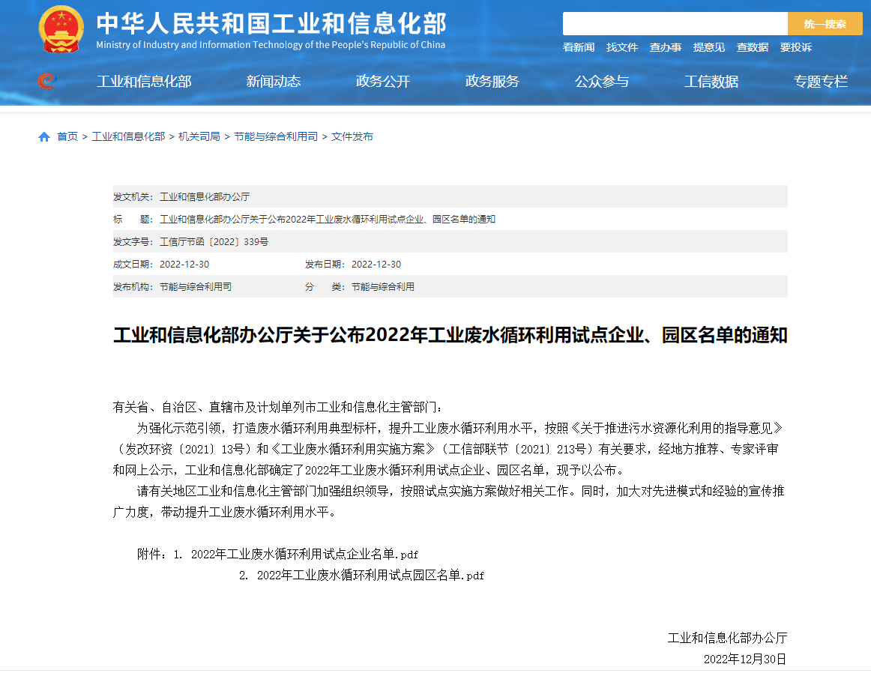The image size is (871, 676).
Task: Go to 首页 via breadcrumb
Action: point(67,136)
